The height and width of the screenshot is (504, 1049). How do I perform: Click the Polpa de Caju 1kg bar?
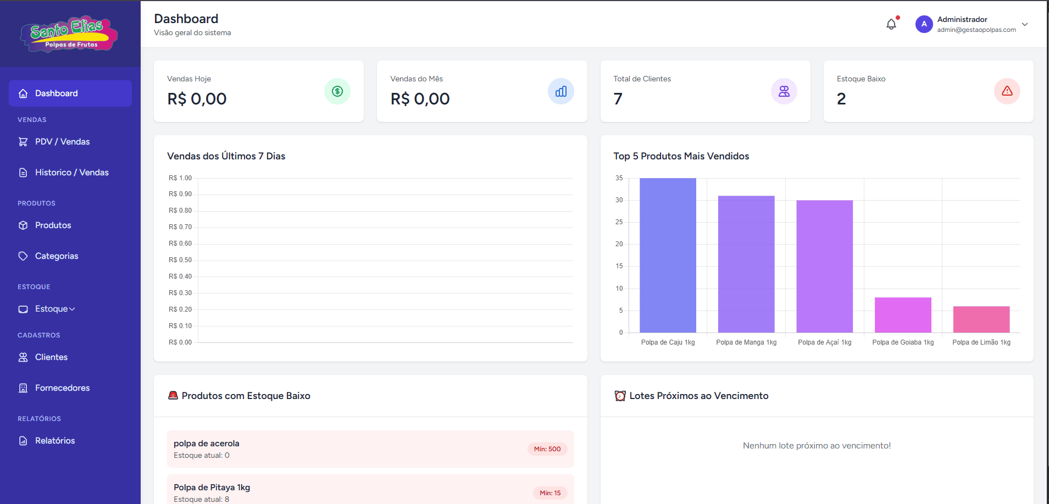point(668,256)
